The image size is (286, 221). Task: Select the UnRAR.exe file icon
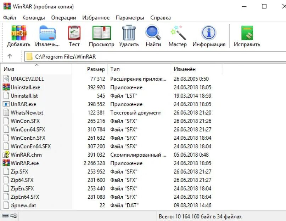point(6,104)
